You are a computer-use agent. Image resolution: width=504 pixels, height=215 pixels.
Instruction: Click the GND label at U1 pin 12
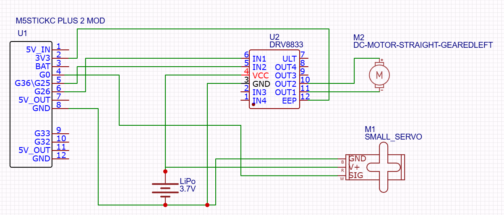(x=42, y=158)
